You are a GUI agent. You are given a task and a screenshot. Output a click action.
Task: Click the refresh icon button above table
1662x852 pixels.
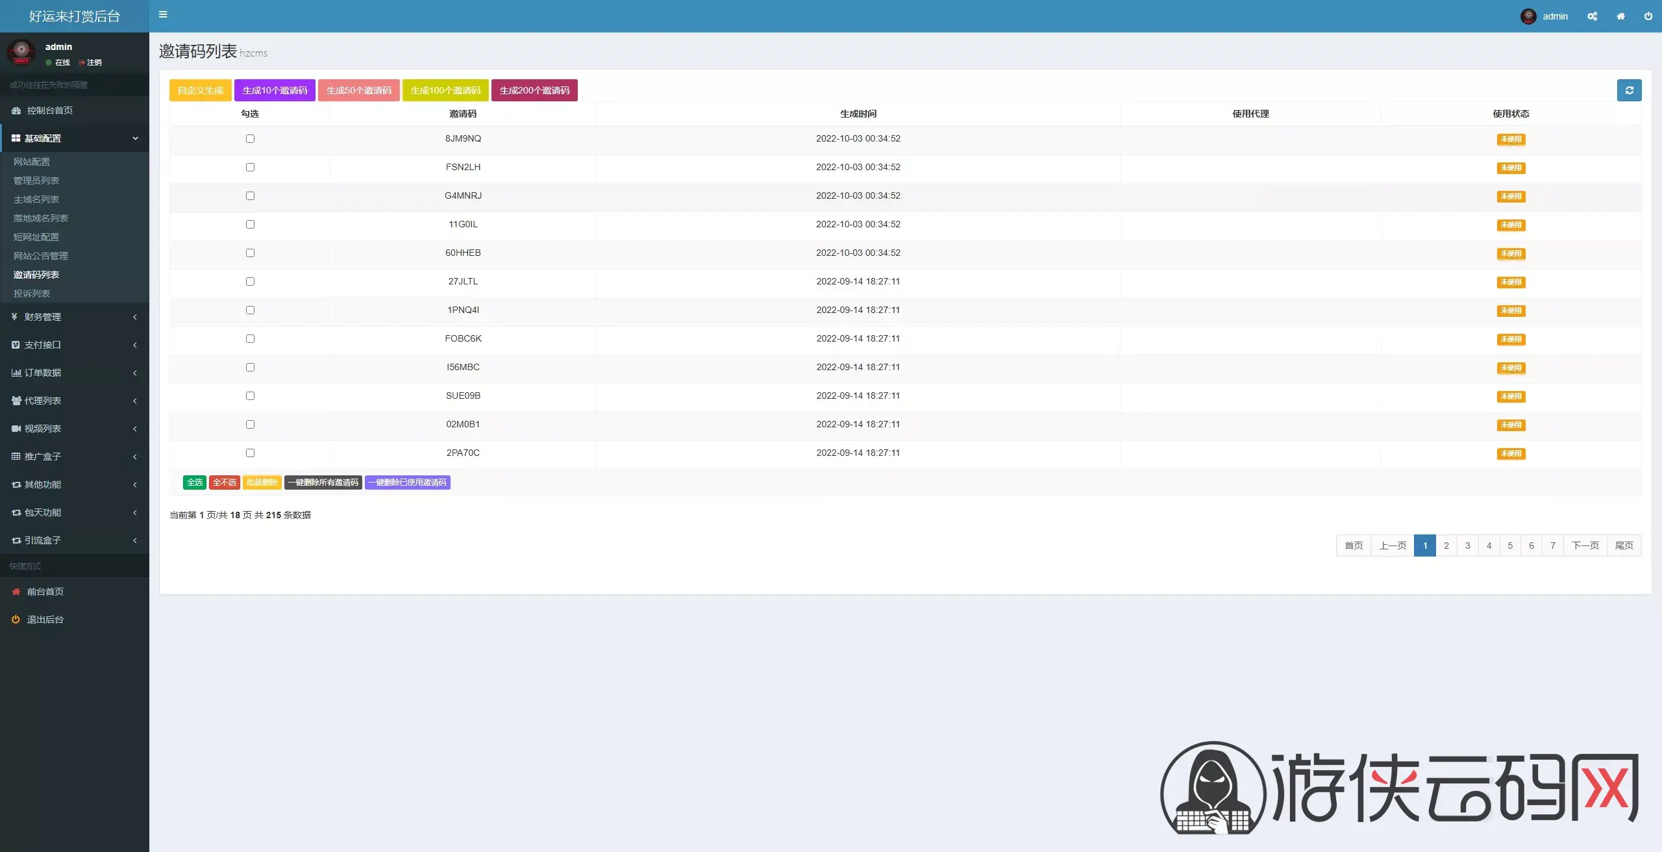1629,90
